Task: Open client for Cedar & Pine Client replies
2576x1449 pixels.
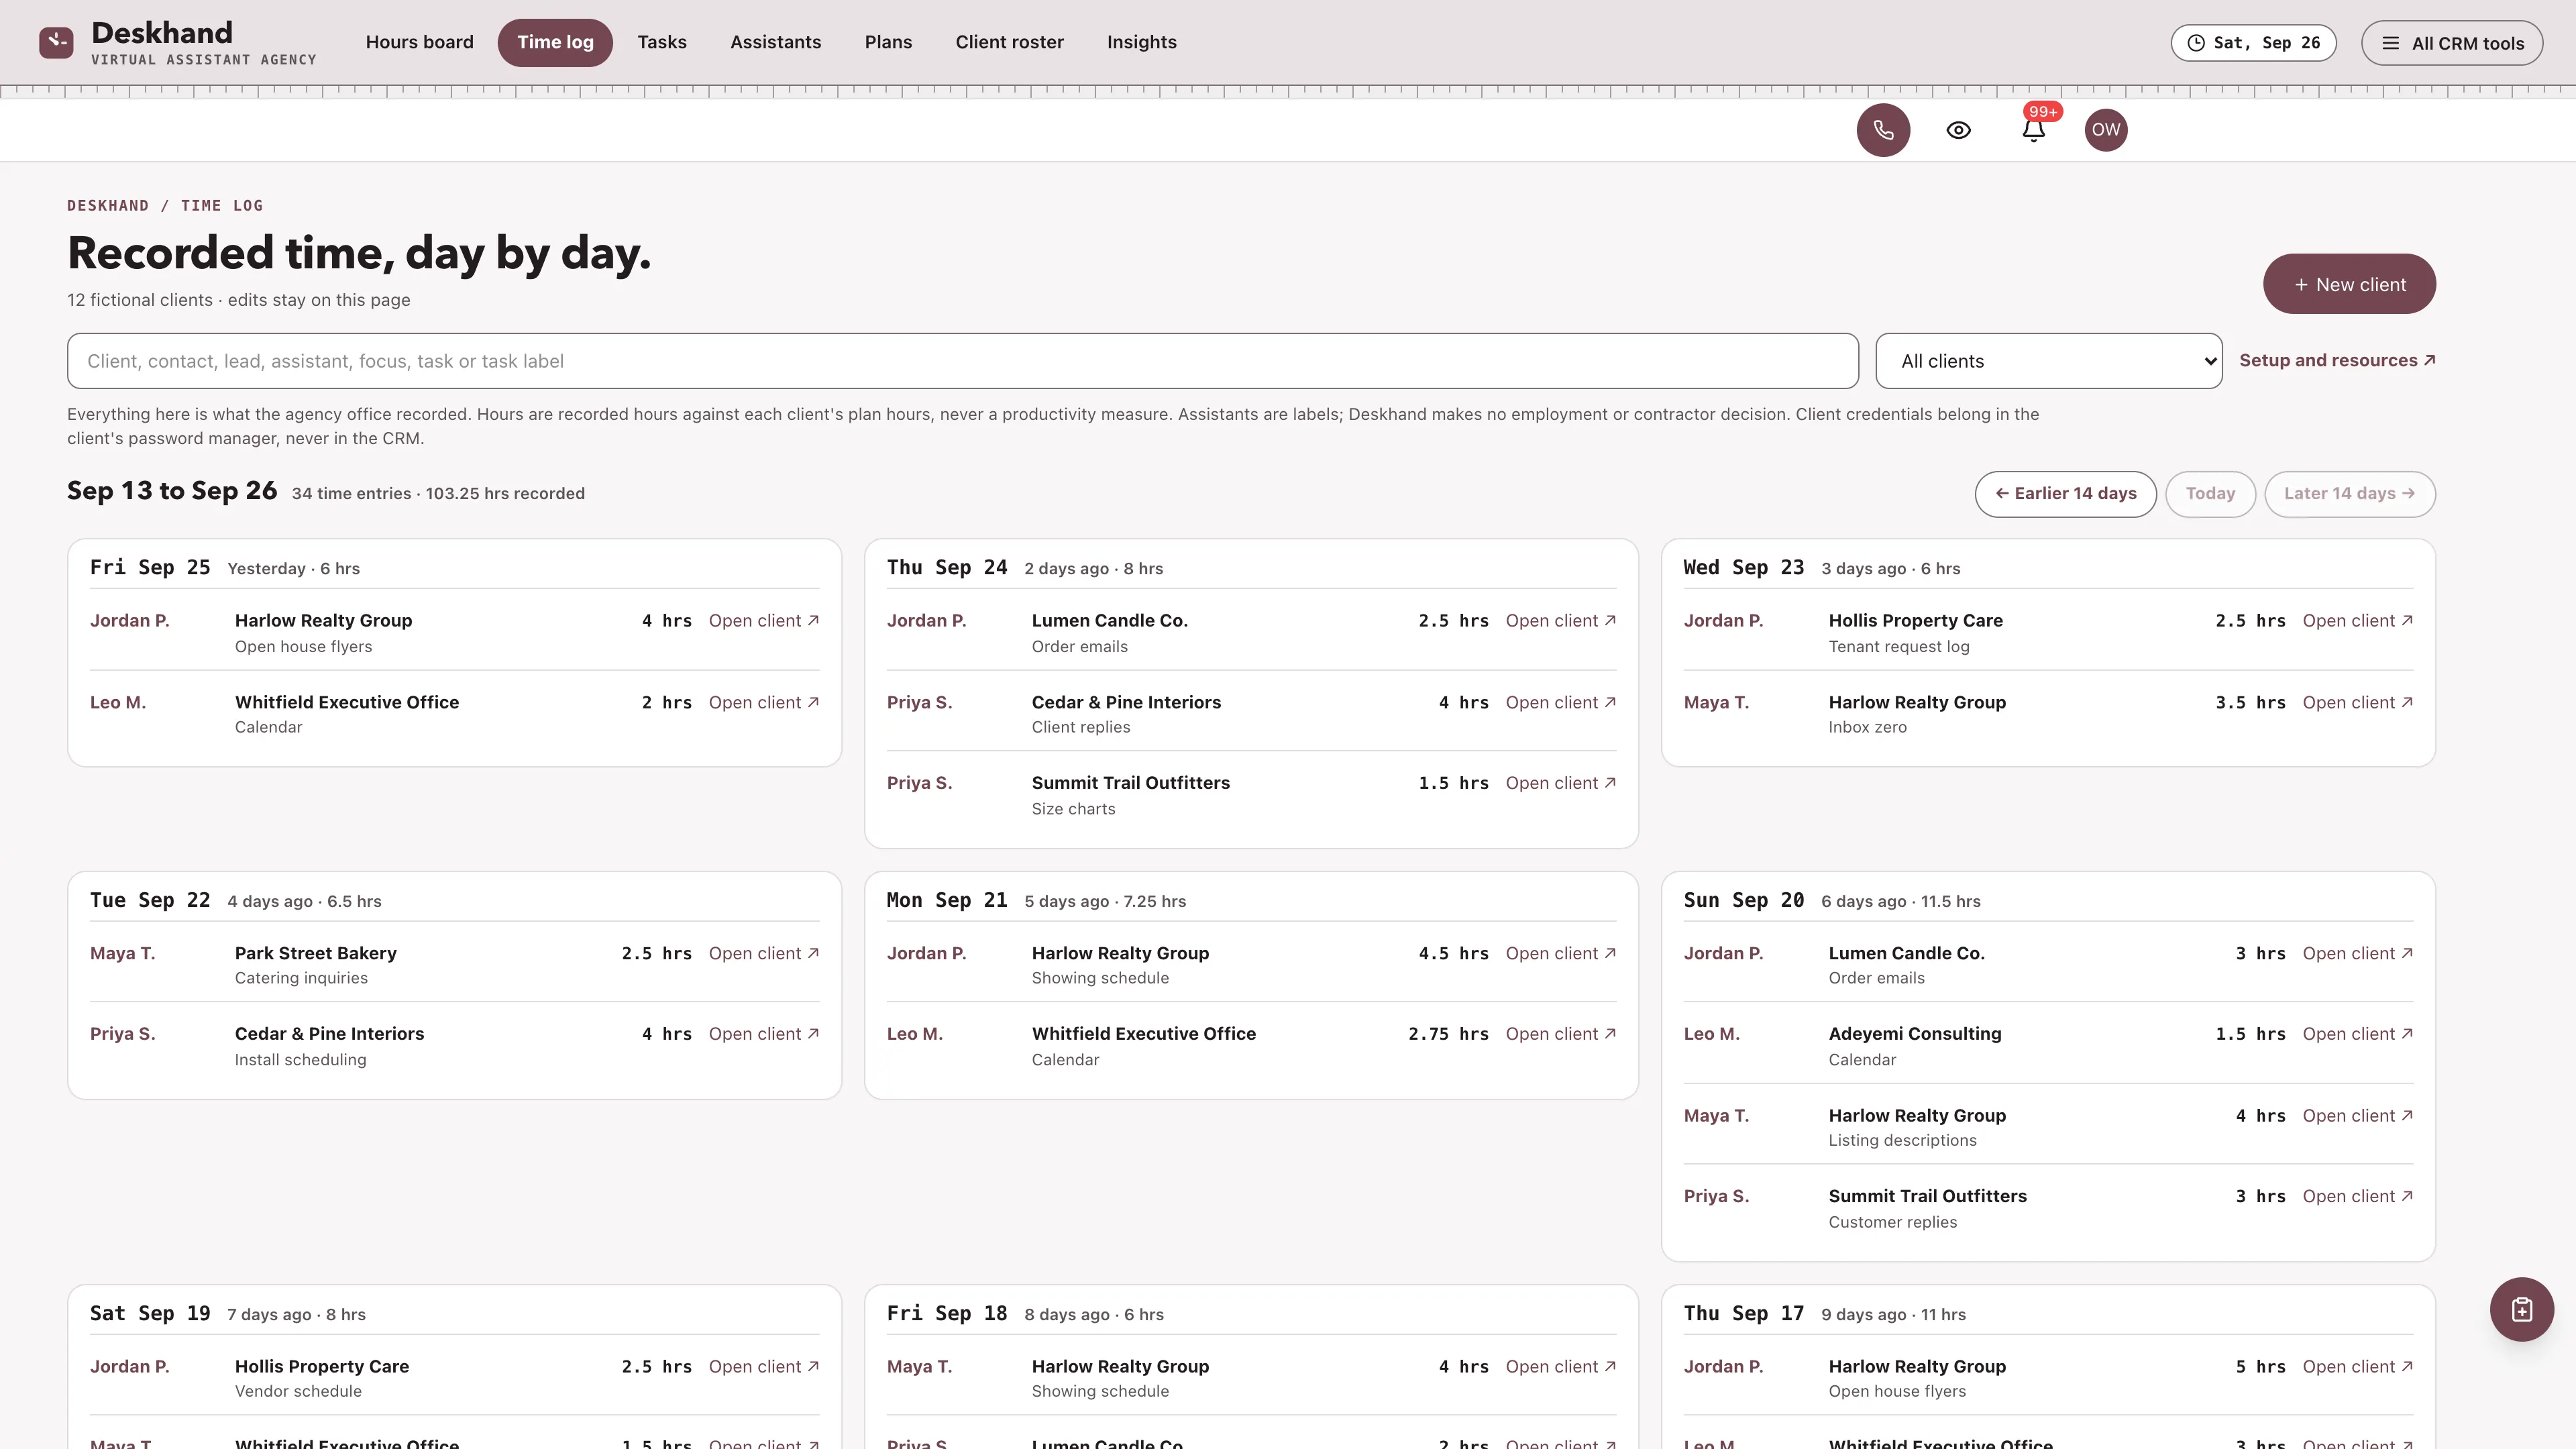Action: (x=1560, y=703)
